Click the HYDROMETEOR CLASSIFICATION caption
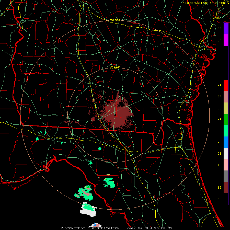The image size is (230, 230). tap(90, 228)
